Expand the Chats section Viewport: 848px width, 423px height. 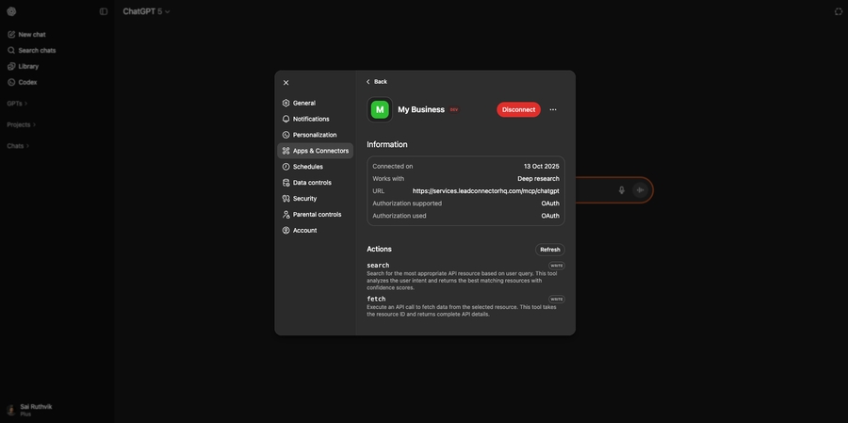click(17, 146)
